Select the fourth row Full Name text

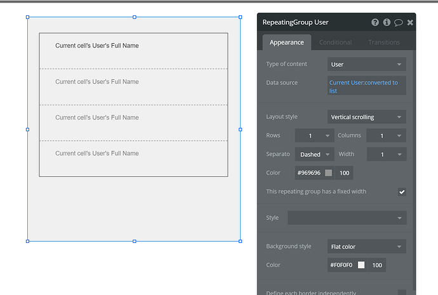97,154
